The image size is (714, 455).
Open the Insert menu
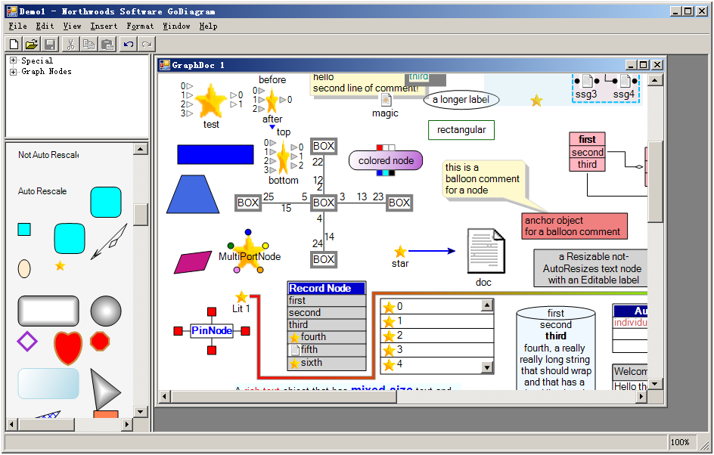point(104,26)
